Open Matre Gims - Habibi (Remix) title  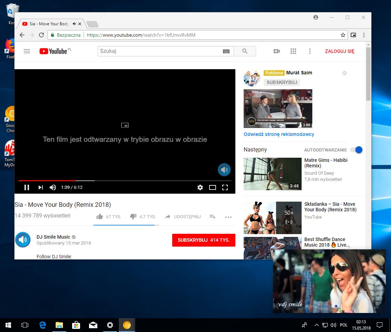coord(326,163)
